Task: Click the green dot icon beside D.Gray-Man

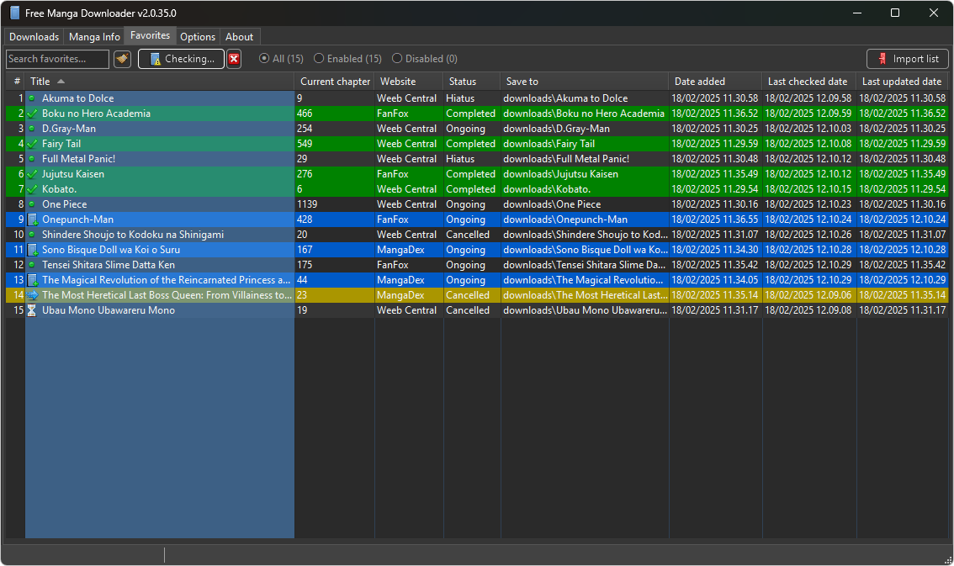Action: pos(32,129)
